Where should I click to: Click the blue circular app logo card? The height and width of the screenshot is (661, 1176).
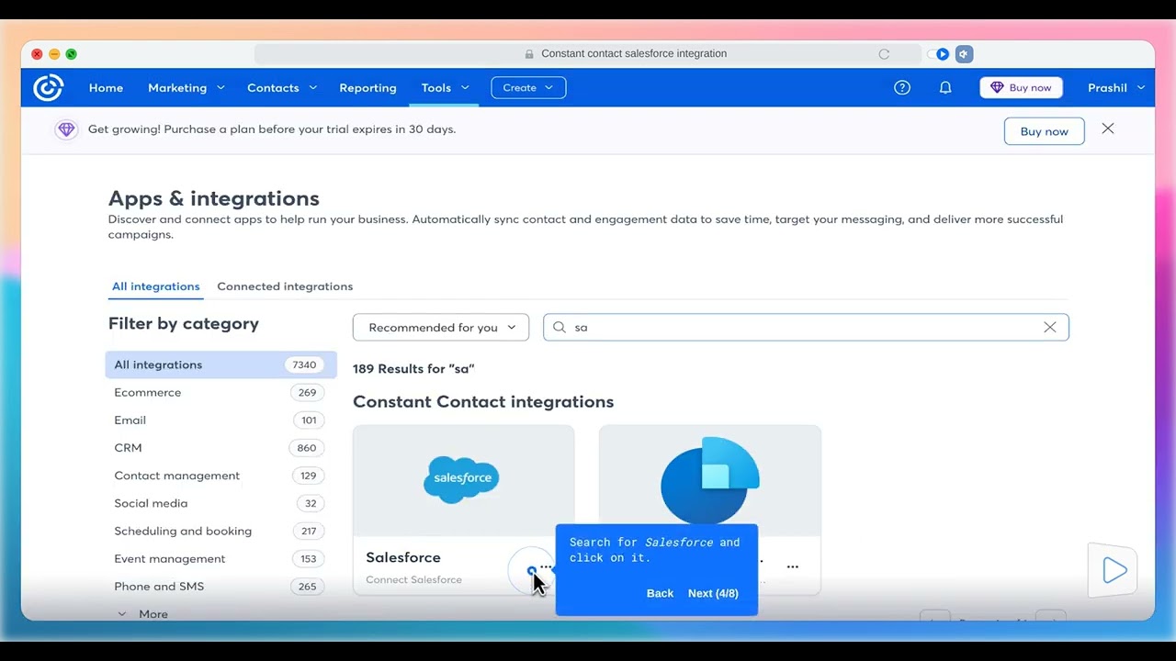click(710, 480)
